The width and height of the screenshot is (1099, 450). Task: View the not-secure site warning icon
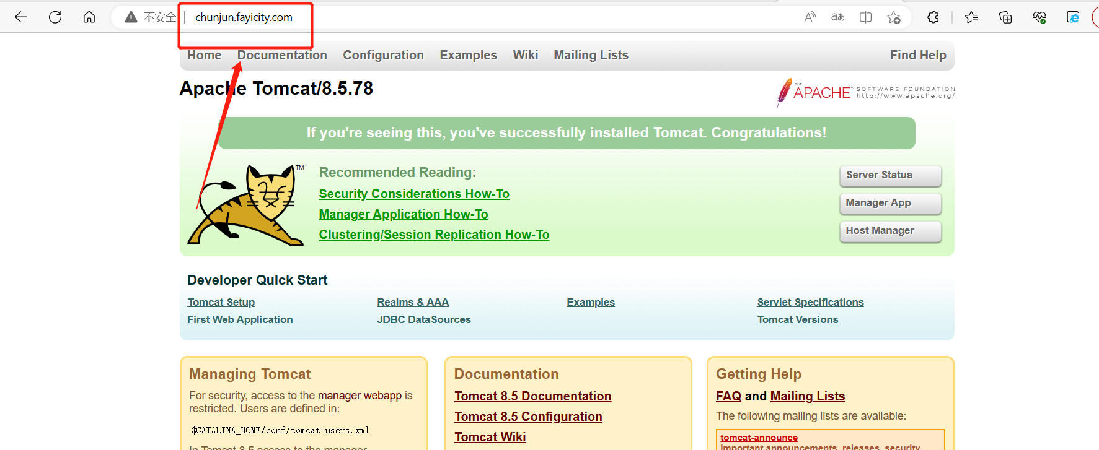click(x=131, y=17)
